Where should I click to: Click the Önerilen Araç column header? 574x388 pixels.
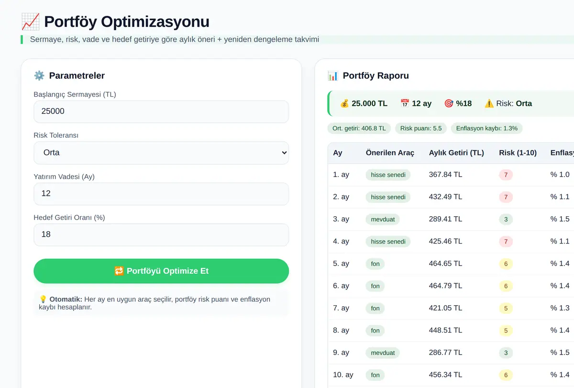tap(390, 153)
